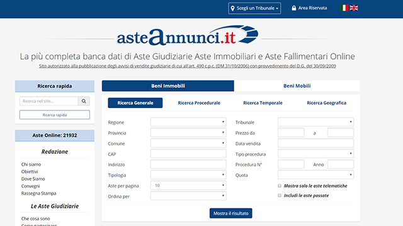Expand the Regione dropdown

pos(188,122)
